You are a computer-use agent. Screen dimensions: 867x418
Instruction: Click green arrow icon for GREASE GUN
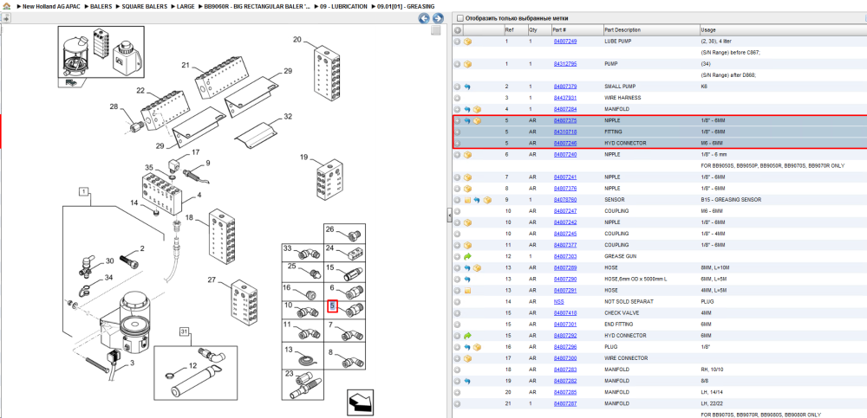467,256
